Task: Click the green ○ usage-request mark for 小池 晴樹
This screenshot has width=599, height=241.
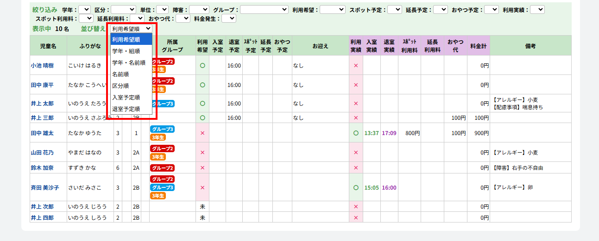Action: (202, 66)
